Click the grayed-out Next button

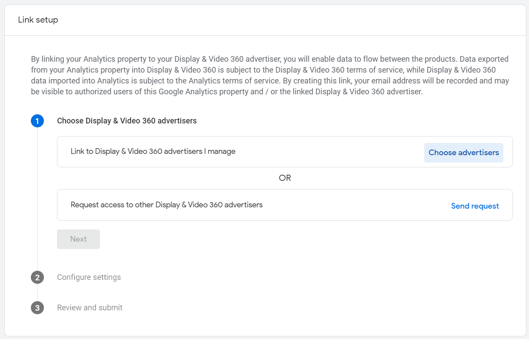[78, 239]
